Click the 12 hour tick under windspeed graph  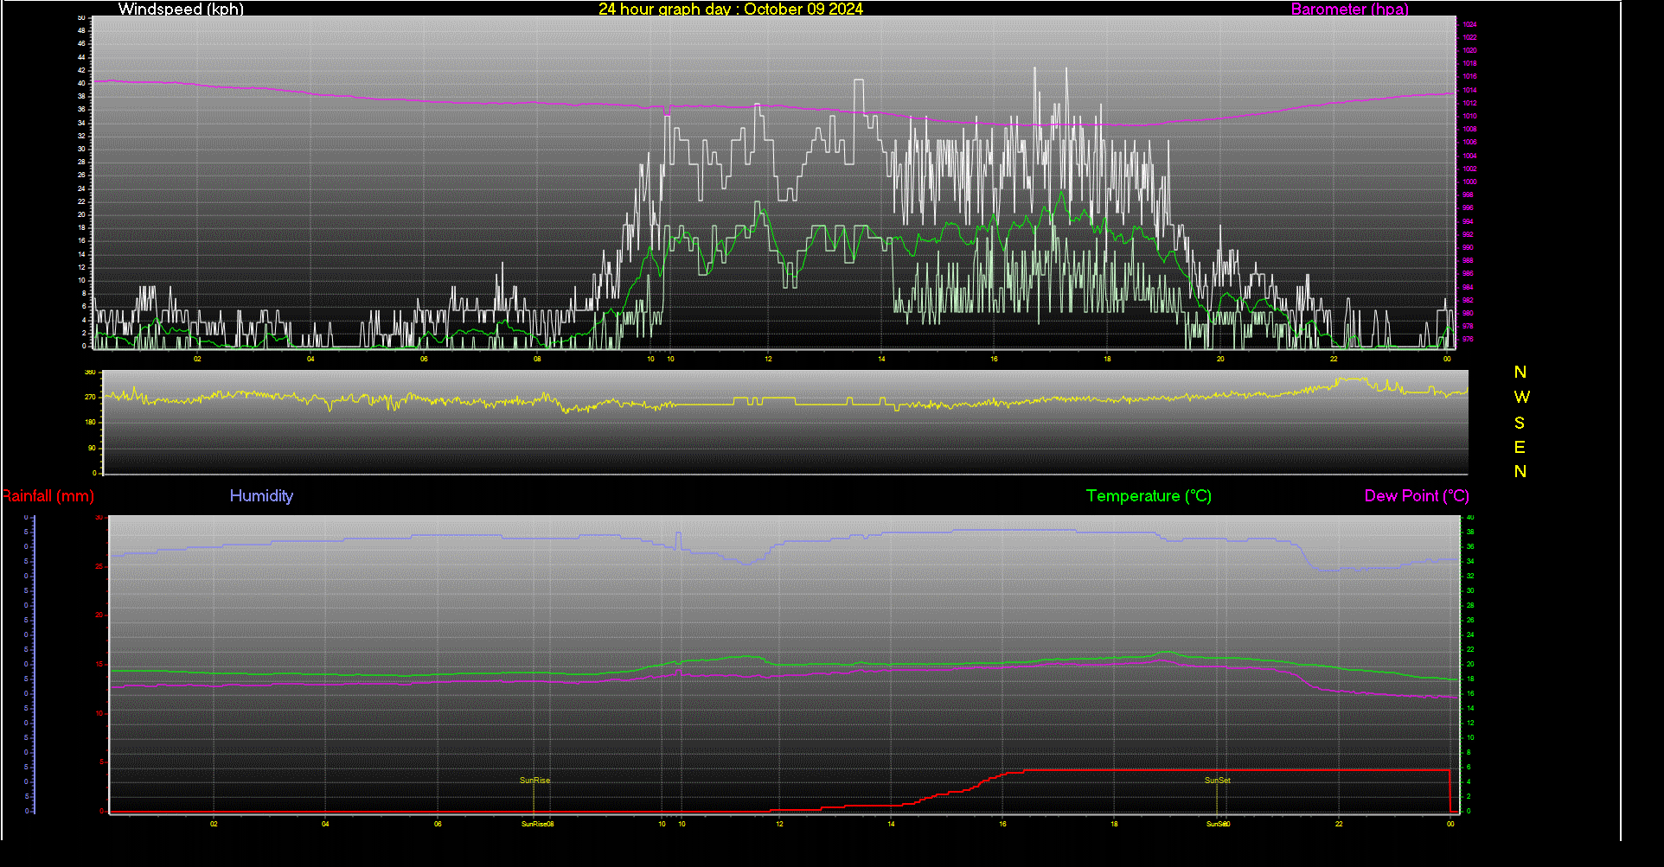point(768,359)
